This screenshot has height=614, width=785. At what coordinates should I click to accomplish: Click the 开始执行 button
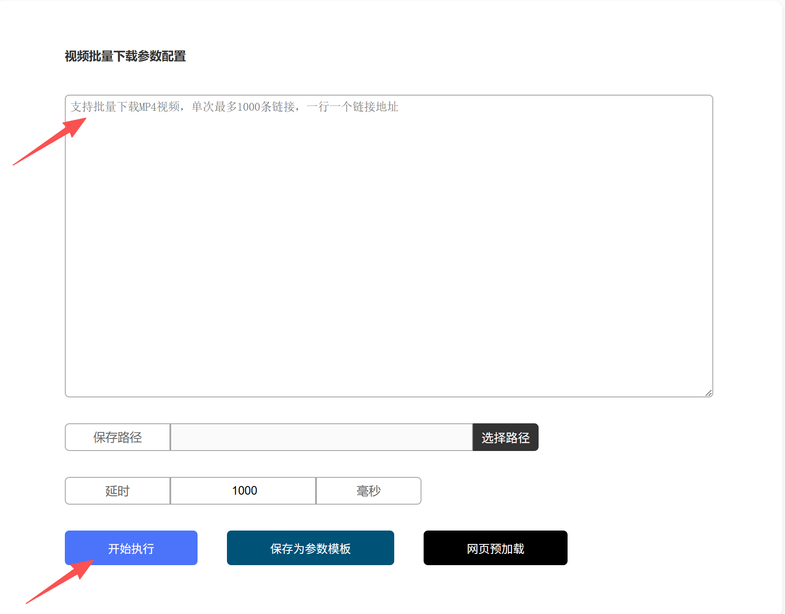click(131, 548)
